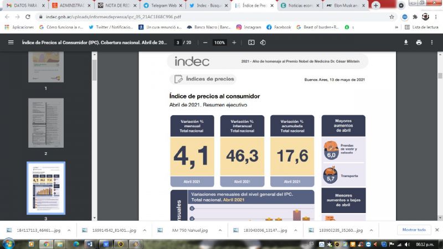Open the Chrome profile avatar
The width and height of the screenshot is (443, 249).
click(x=425, y=17)
